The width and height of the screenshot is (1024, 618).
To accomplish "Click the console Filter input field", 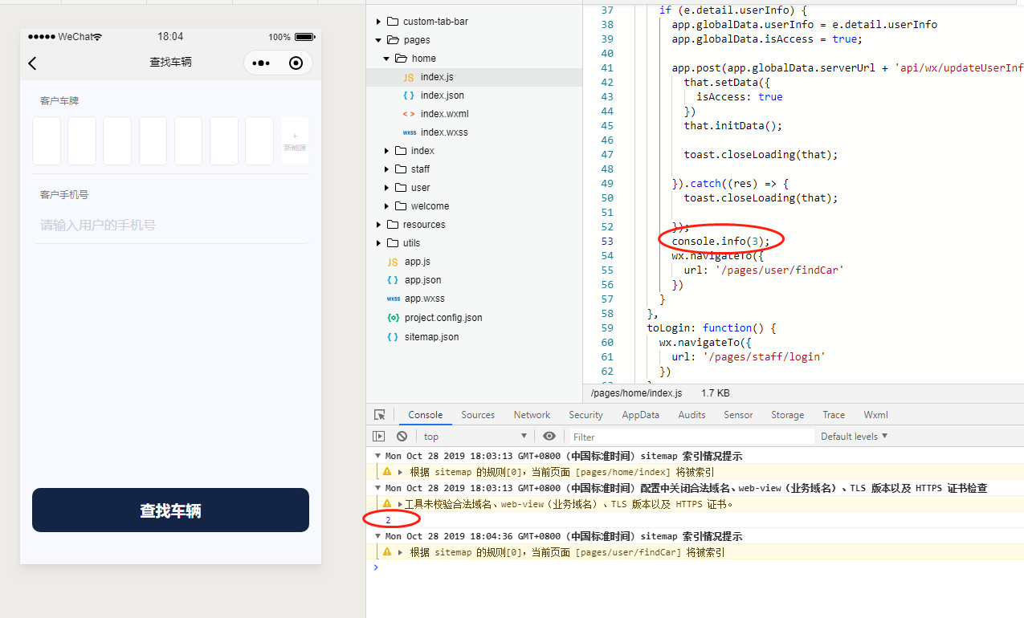I will point(691,437).
